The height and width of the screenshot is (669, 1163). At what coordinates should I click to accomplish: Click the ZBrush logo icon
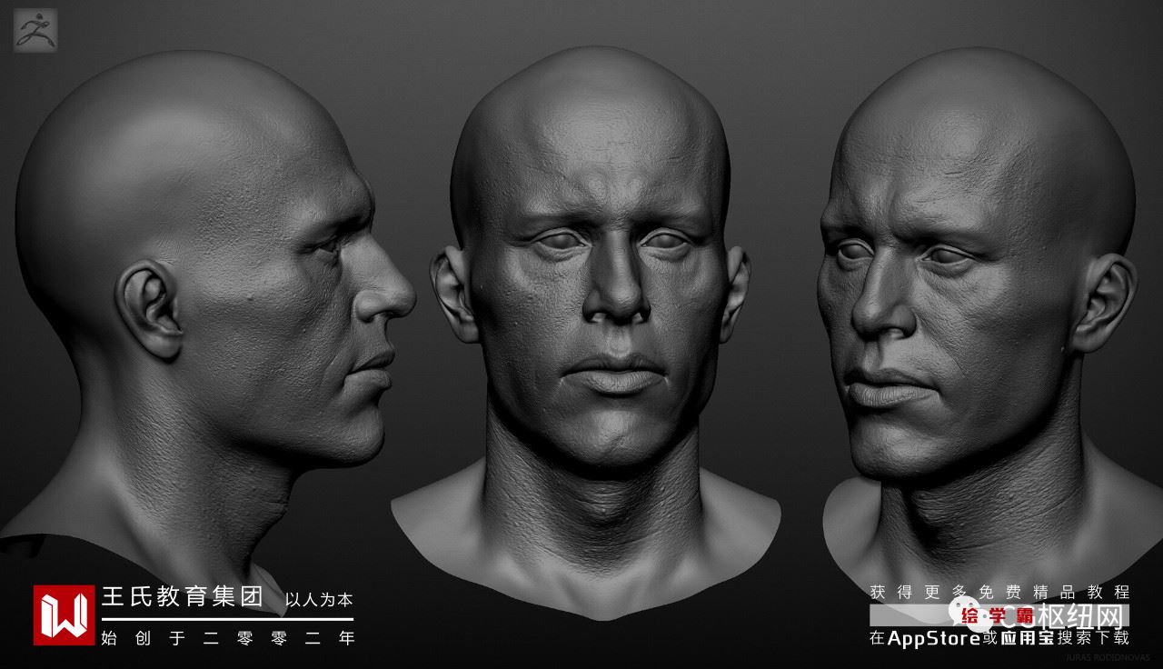(x=35, y=29)
